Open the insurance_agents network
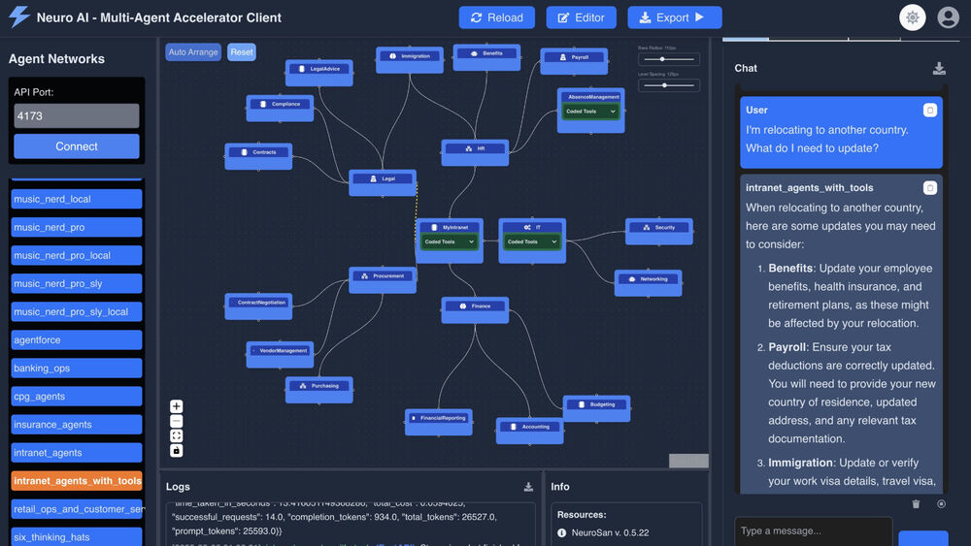 coord(76,425)
